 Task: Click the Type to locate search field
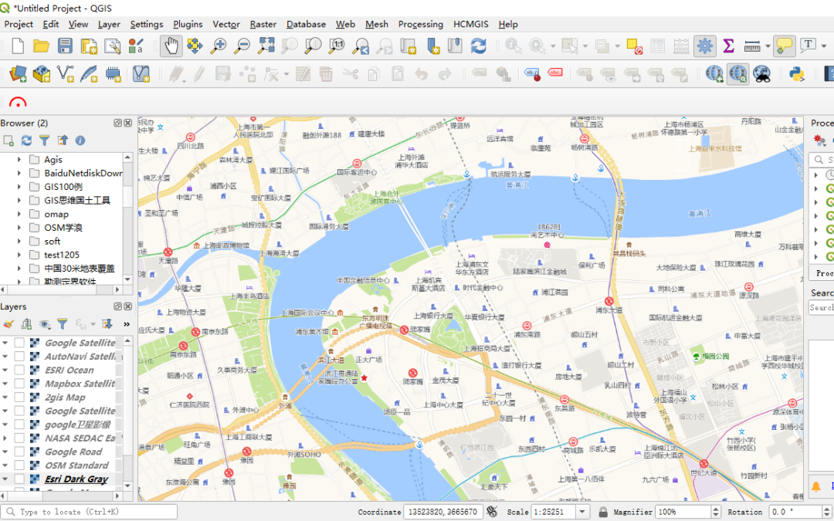(89, 511)
